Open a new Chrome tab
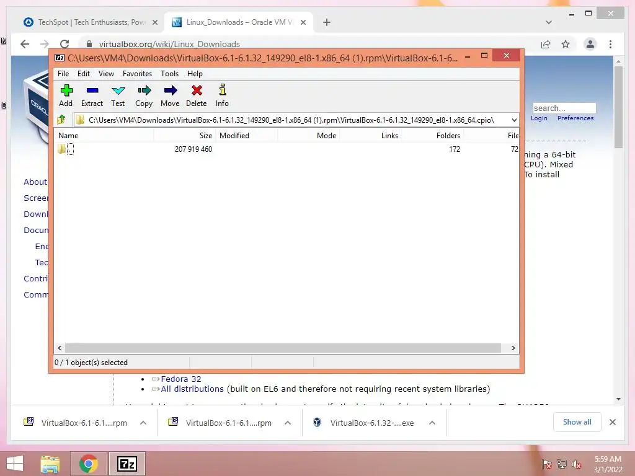Screen dimensions: 635x476 (327, 23)
